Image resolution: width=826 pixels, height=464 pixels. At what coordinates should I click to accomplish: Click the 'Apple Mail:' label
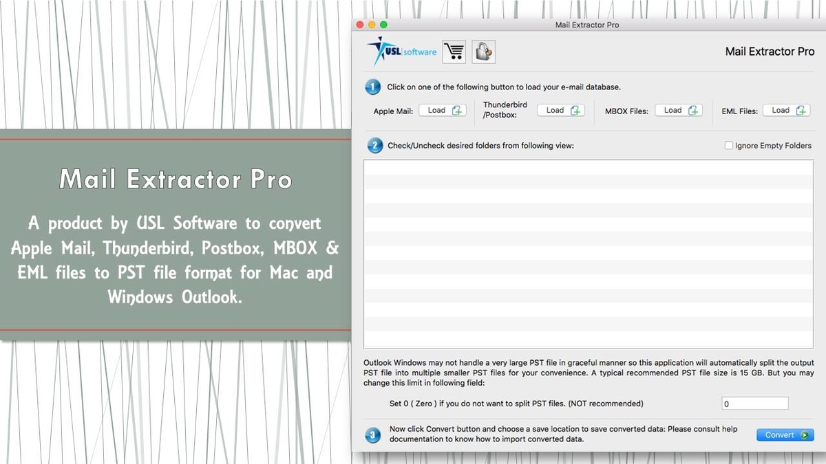[394, 111]
